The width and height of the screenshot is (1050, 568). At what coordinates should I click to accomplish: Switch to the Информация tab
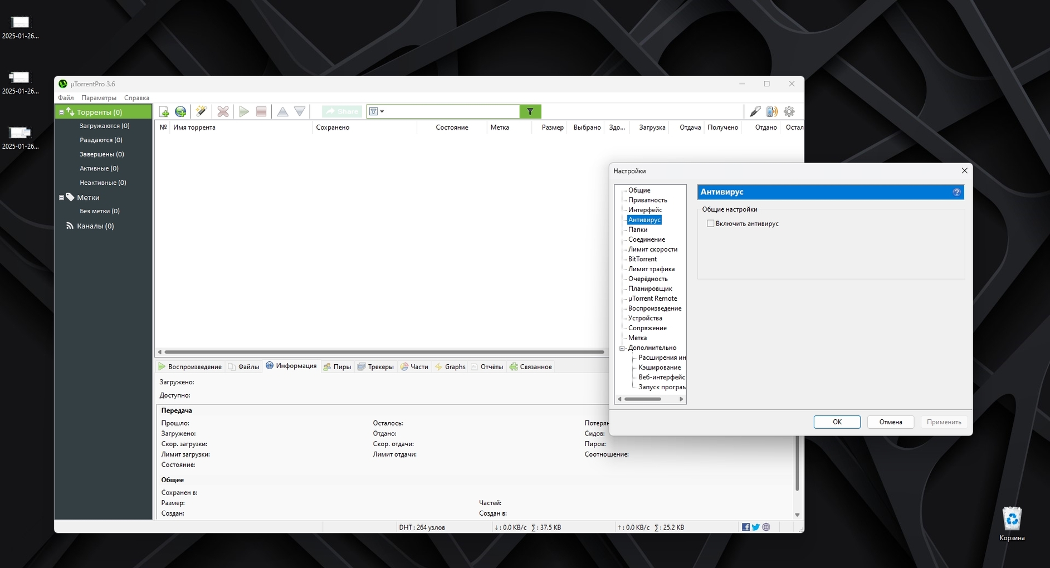point(291,366)
